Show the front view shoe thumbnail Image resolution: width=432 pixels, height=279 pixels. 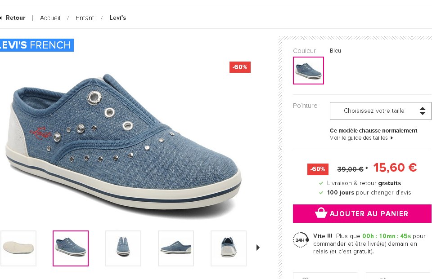[x=123, y=248]
